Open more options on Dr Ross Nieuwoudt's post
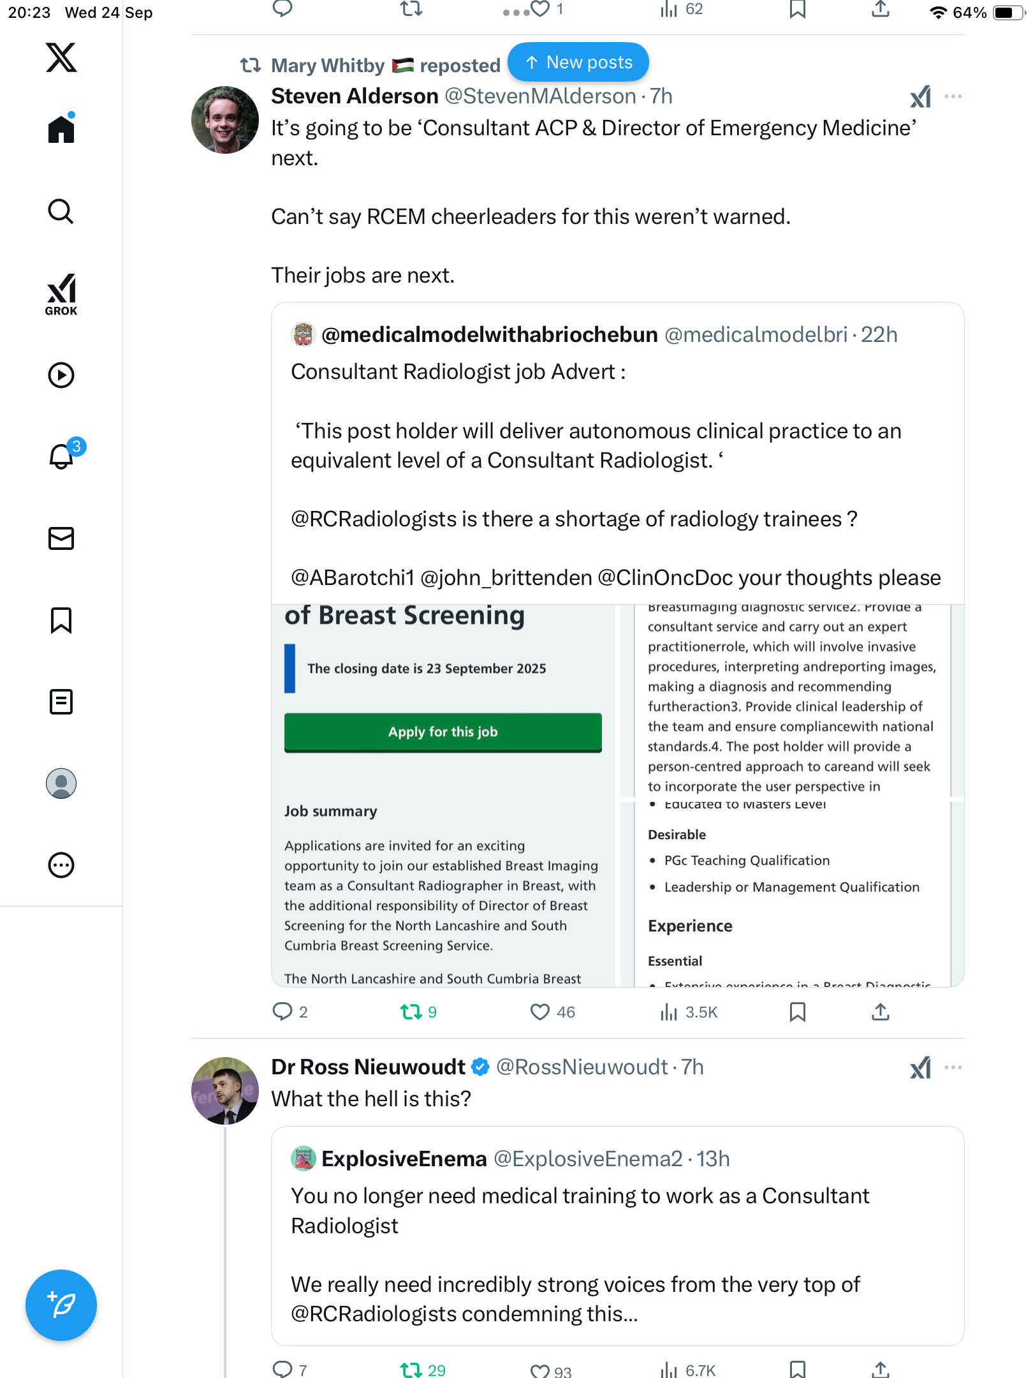1033x1378 pixels. click(953, 1068)
